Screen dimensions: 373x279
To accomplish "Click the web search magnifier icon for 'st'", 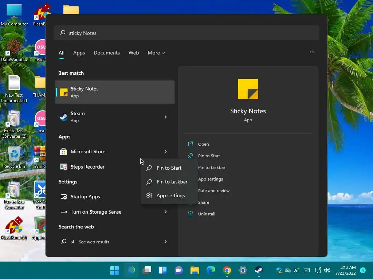I will pos(63,242).
